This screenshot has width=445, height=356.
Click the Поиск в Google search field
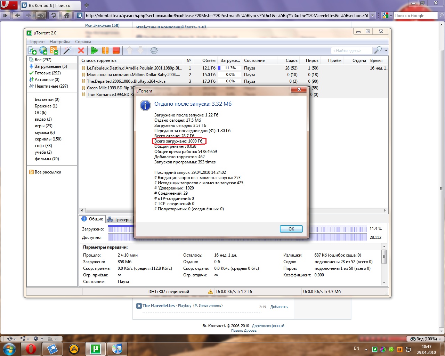point(415,15)
